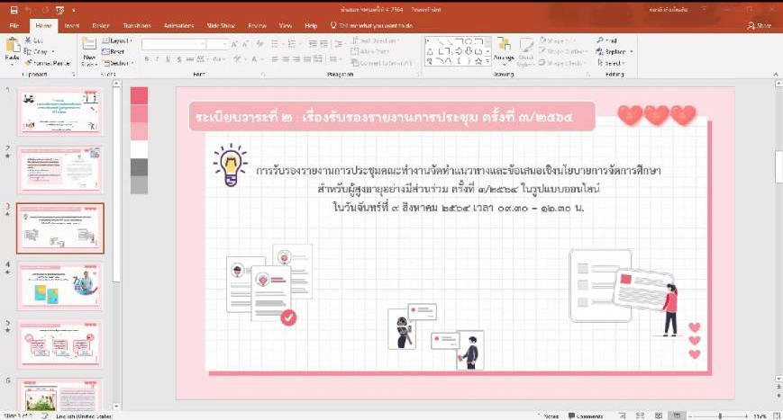The width and height of the screenshot is (783, 420).
Task: Click the Clear All Formatting icon
Action: click(x=259, y=44)
